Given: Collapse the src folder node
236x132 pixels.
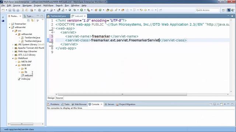Looking at the screenshot, I should [x=13, y=31].
